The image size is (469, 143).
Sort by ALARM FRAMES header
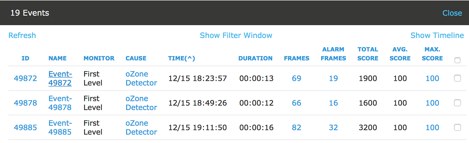tap(333, 54)
